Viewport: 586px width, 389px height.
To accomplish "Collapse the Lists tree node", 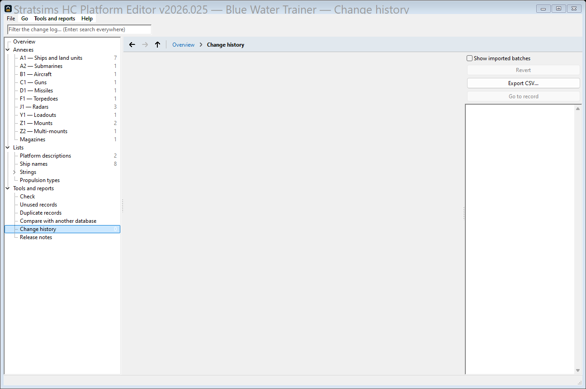I will (8, 148).
